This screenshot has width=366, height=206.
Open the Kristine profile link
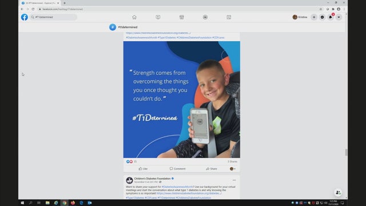click(300, 17)
